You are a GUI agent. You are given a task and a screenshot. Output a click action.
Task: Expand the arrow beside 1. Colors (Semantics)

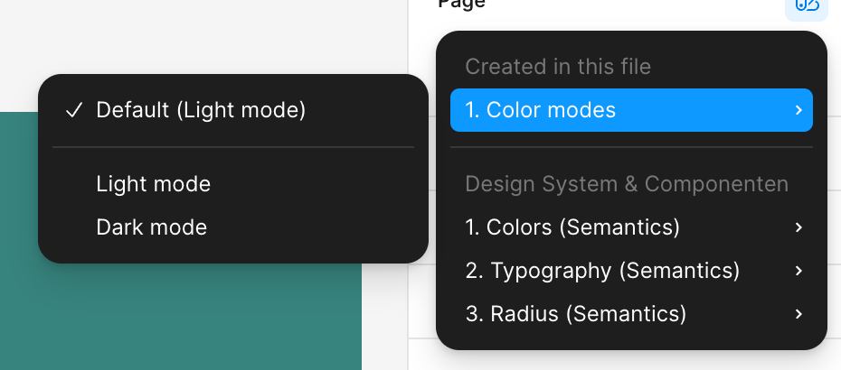coord(798,227)
